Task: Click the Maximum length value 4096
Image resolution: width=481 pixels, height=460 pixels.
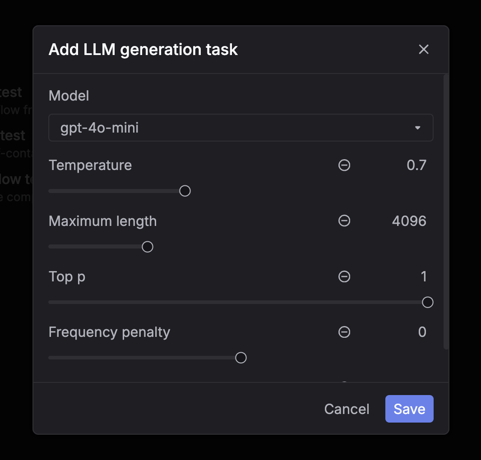Action: [409, 221]
